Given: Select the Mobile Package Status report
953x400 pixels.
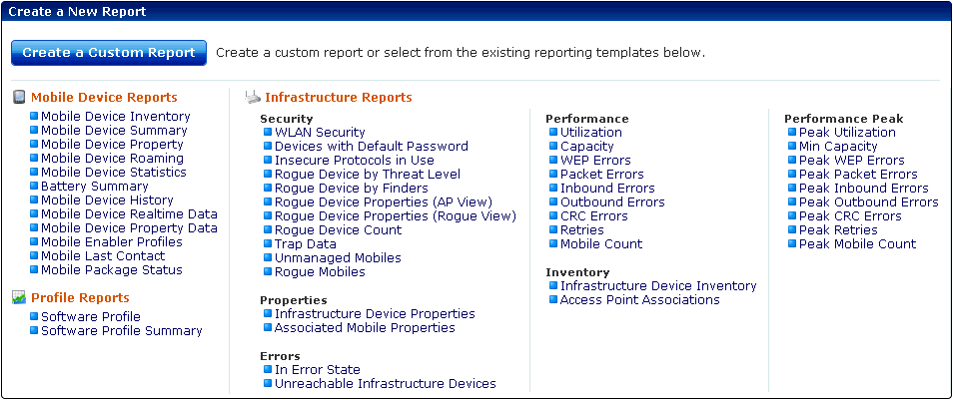Looking at the screenshot, I should 112,269.
